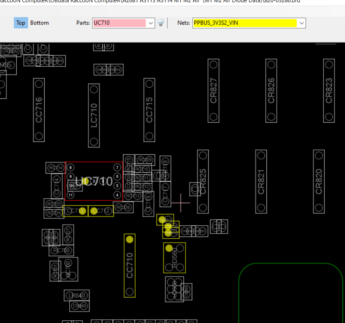
Task: Select resistor RC700 on board
Action: tap(61, 251)
